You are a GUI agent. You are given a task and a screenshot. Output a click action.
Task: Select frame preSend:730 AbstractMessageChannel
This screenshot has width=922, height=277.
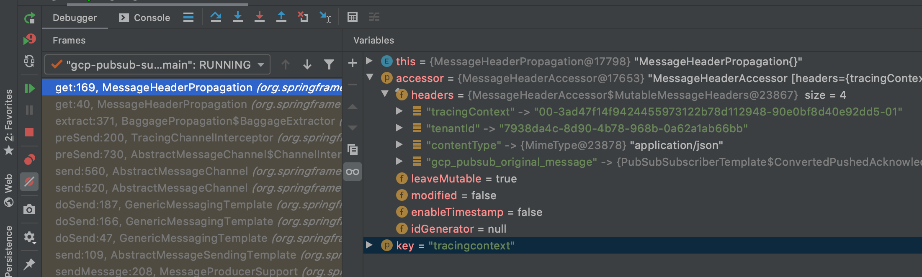click(x=192, y=154)
